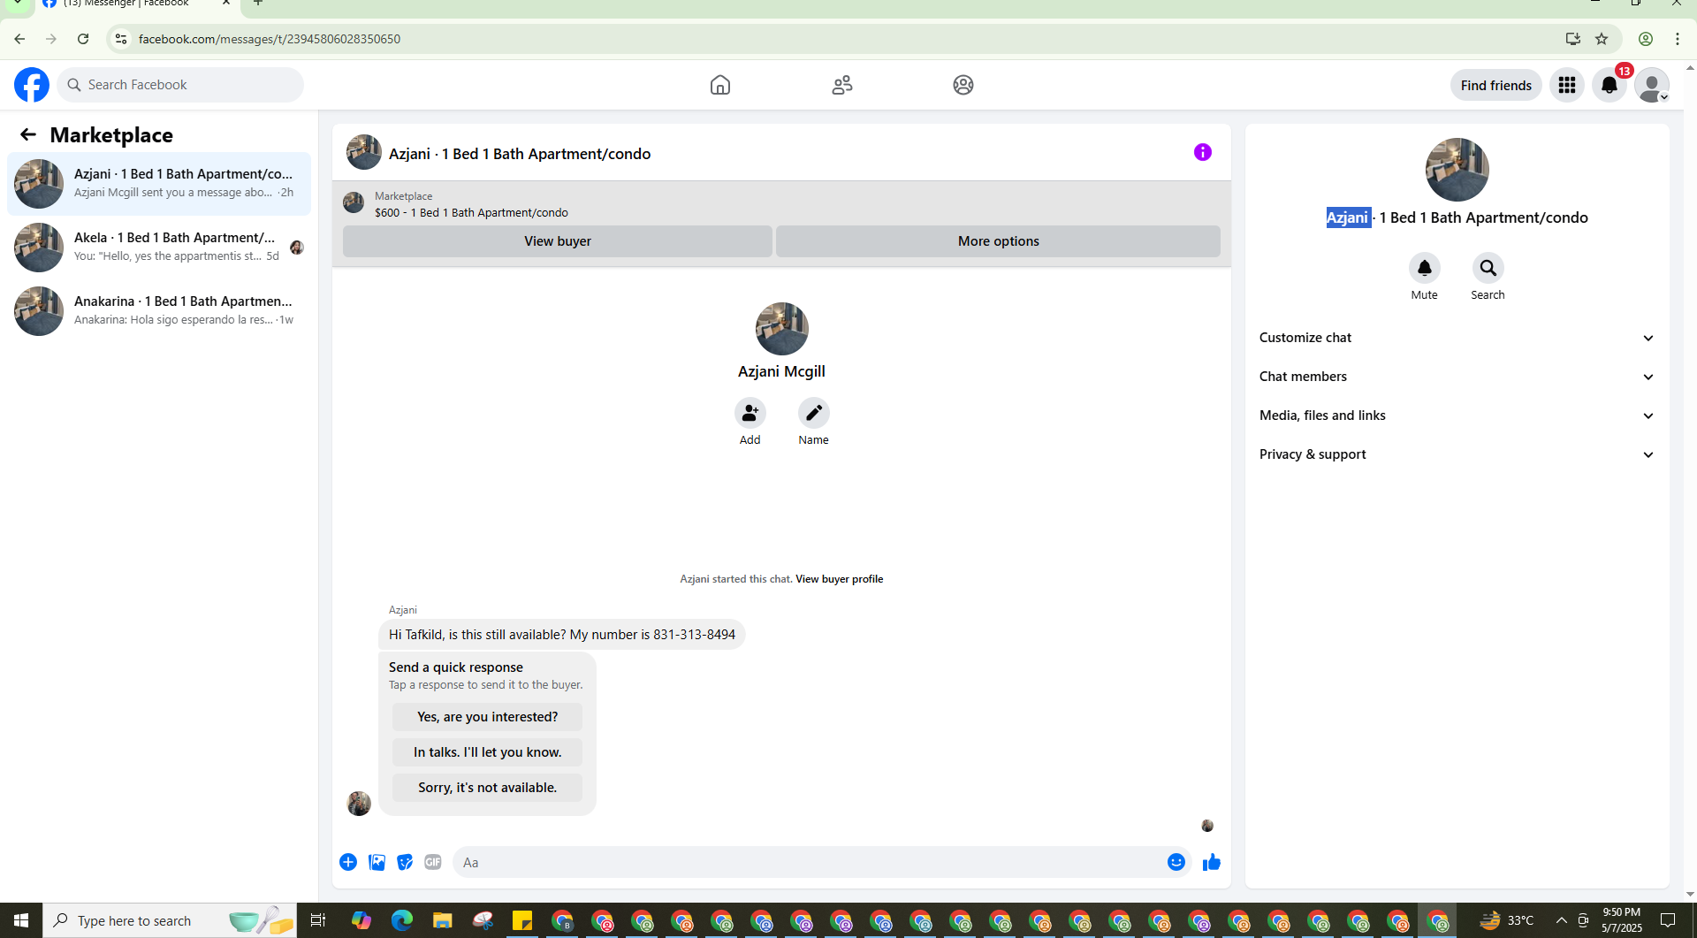Click the Find friends button
This screenshot has height=938, width=1697.
coord(1495,85)
